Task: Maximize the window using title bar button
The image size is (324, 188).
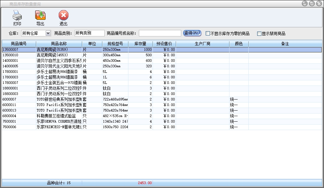Action: click(x=312, y=4)
